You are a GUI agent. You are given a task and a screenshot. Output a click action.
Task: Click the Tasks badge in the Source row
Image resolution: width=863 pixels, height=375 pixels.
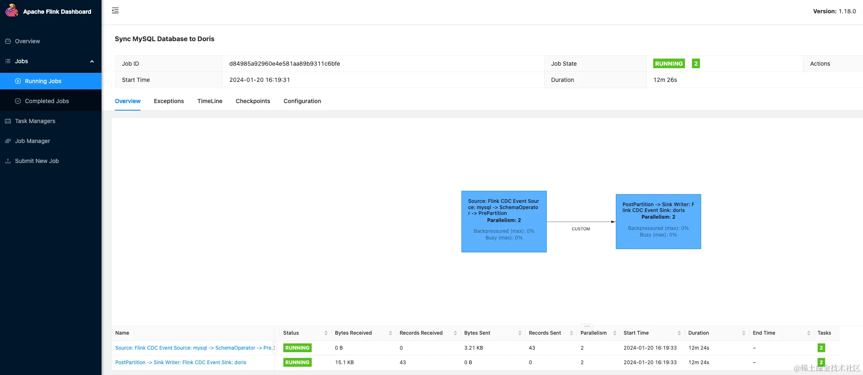821,348
